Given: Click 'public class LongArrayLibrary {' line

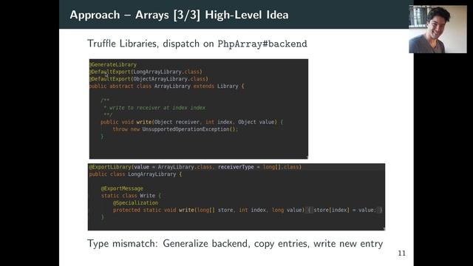Looking at the screenshot, I should (x=135, y=174).
